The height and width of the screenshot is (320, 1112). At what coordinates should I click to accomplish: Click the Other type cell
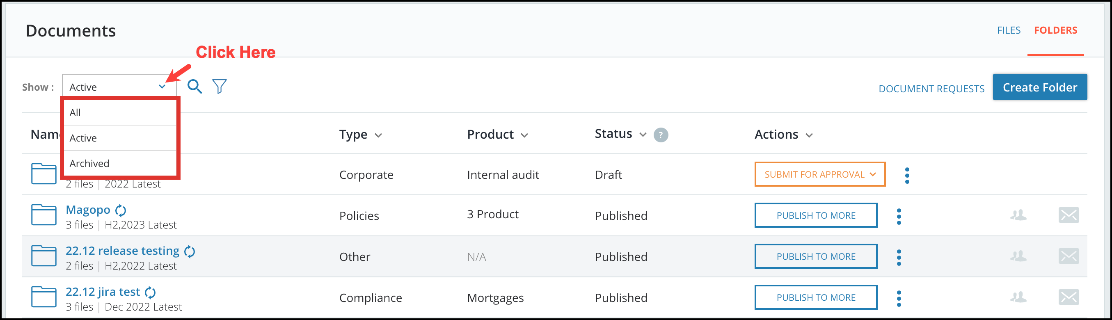(x=355, y=257)
